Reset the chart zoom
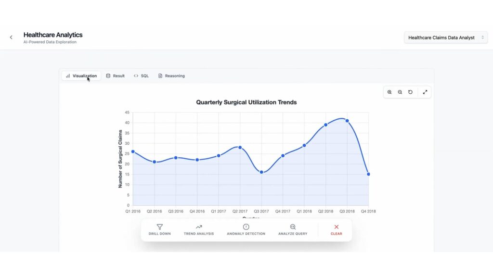Image resolution: width=493 pixels, height=277 pixels. [410, 92]
